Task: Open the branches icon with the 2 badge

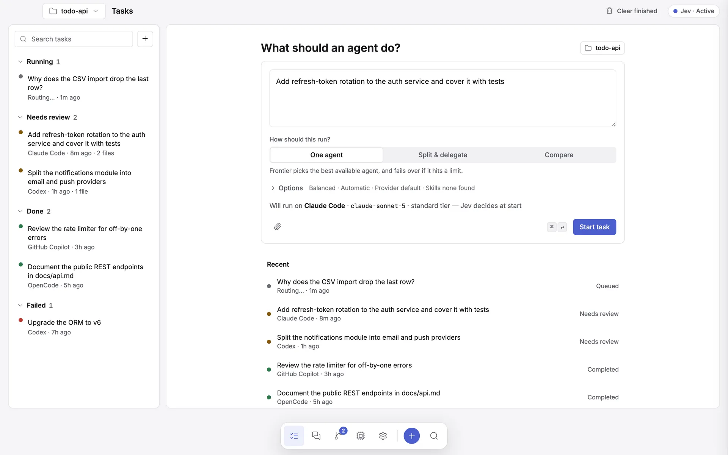Action: tap(338, 436)
